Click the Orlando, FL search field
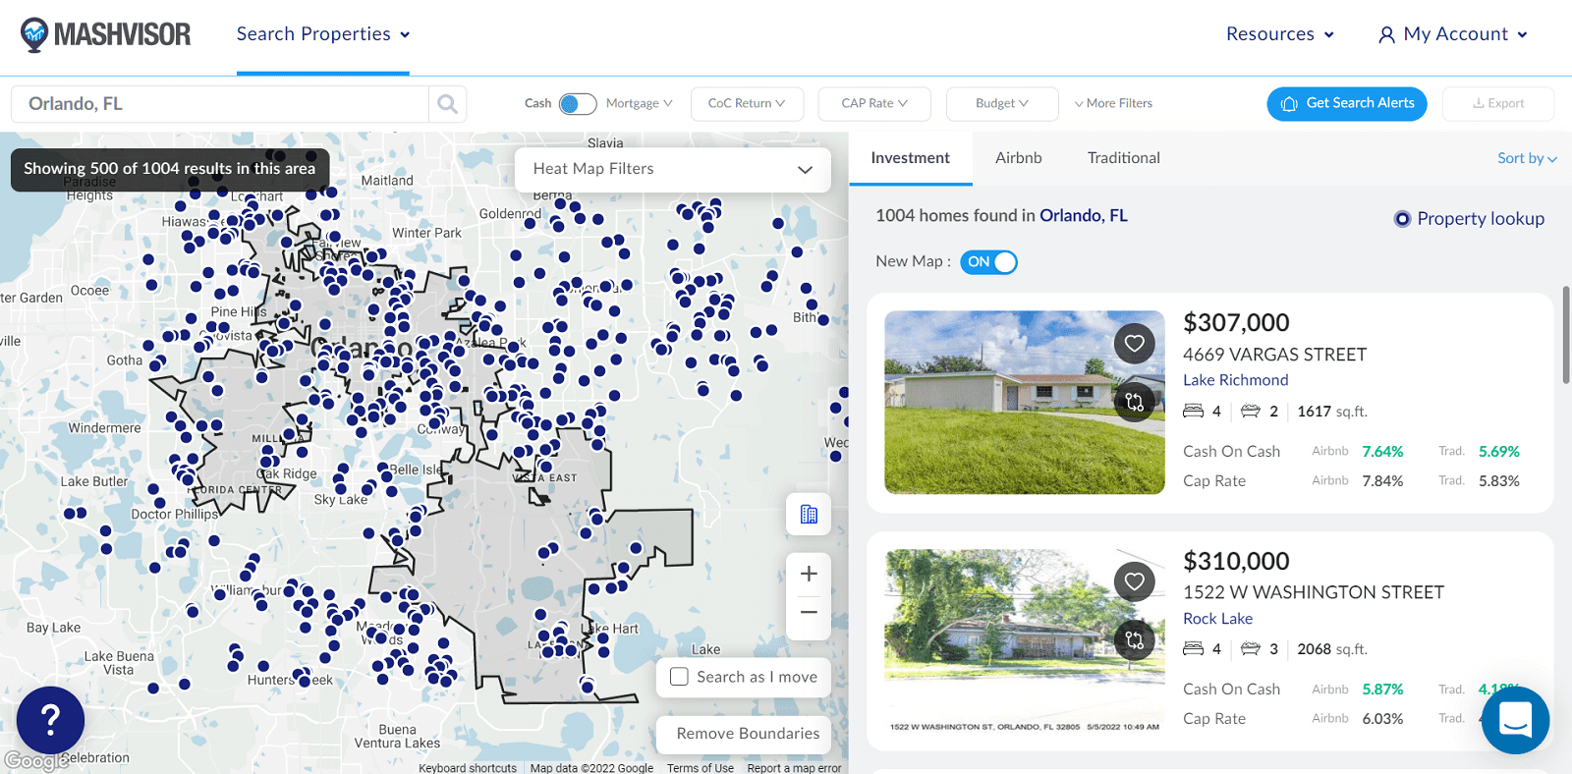Image resolution: width=1572 pixels, height=774 pixels. pos(220,104)
